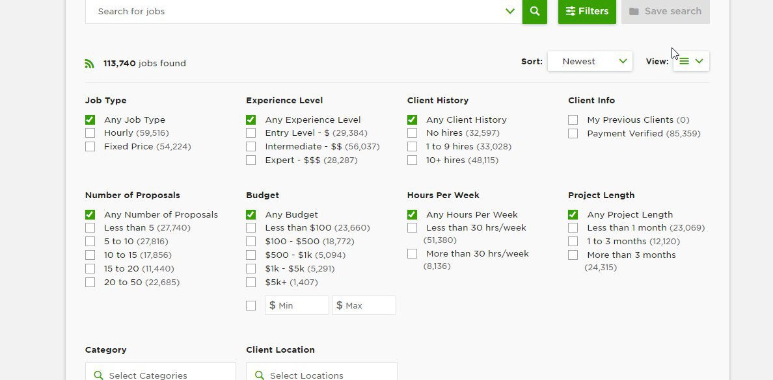The height and width of the screenshot is (380, 773).
Task: Click the list view icon
Action: 684,62
